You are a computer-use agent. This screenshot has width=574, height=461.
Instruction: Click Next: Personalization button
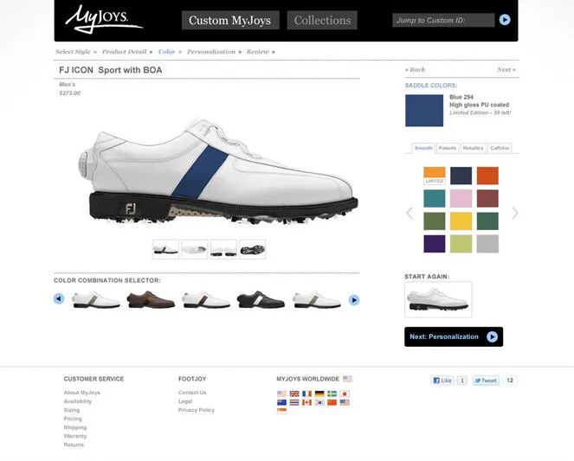point(454,336)
